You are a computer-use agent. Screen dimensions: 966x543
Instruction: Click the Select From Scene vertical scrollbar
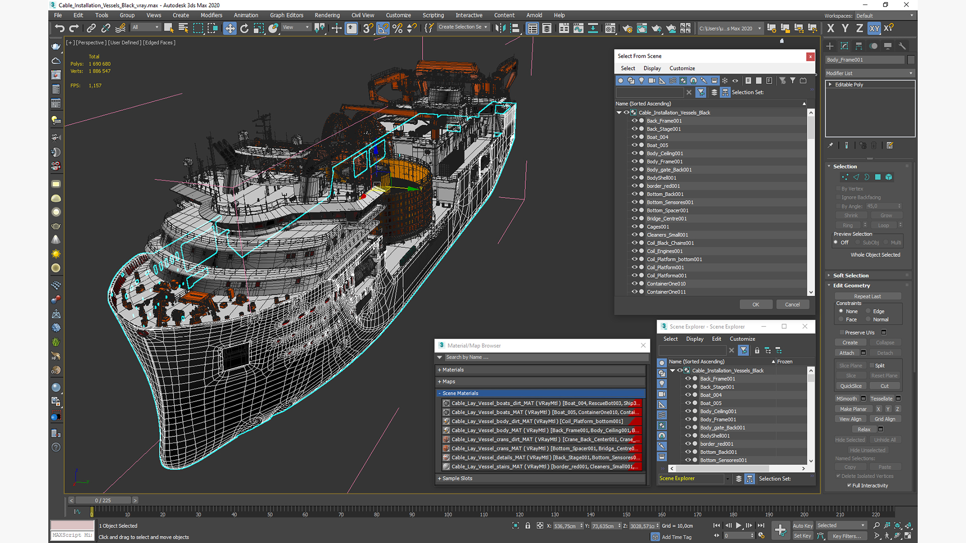tap(811, 202)
